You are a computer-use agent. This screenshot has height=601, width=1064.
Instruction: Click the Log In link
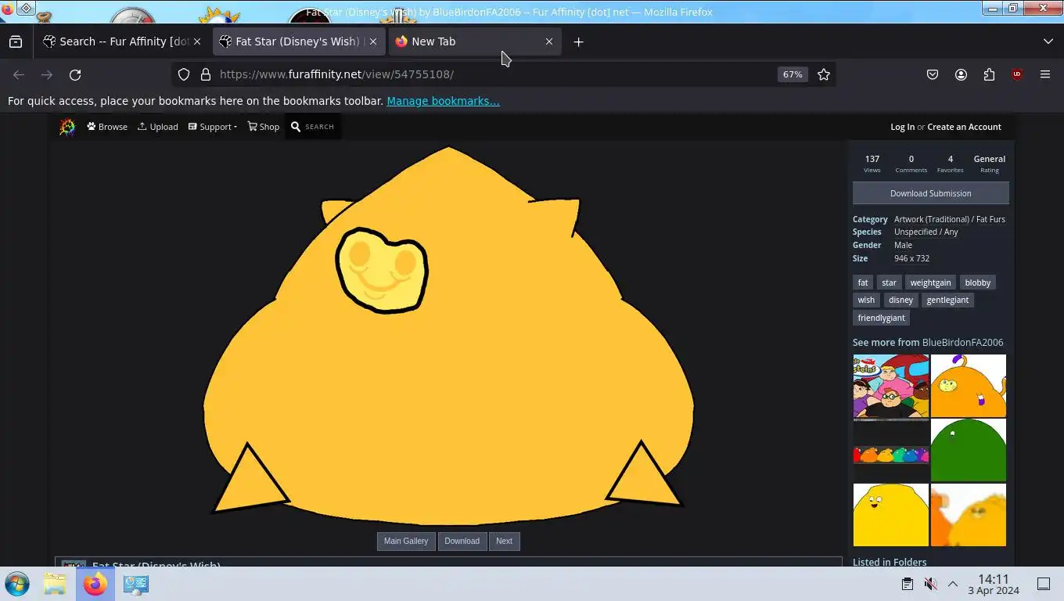pyautogui.click(x=902, y=127)
